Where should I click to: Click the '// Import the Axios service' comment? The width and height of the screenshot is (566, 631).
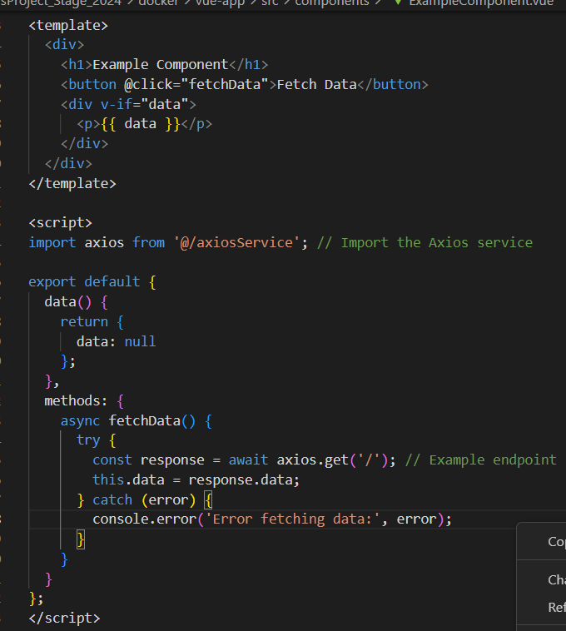(424, 243)
